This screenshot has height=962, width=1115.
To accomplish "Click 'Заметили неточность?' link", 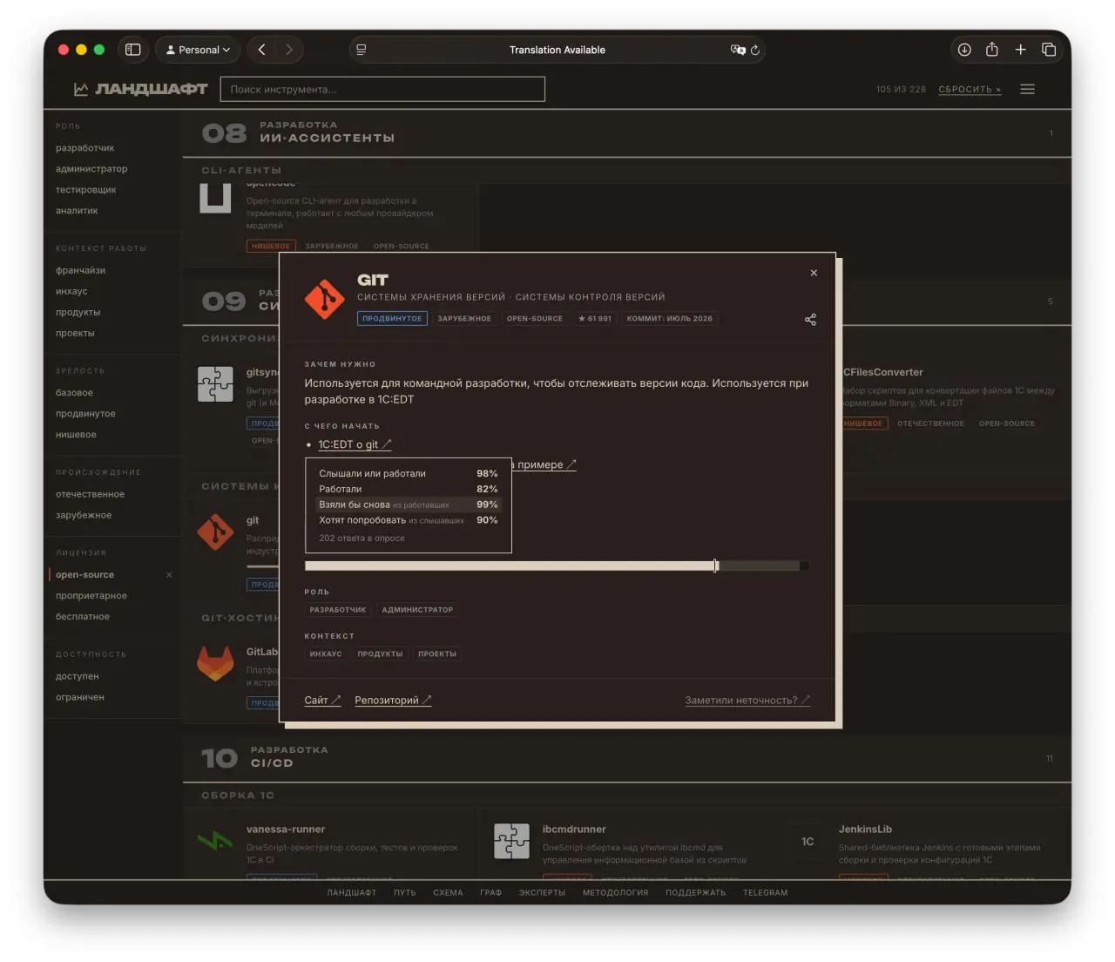I will [747, 700].
